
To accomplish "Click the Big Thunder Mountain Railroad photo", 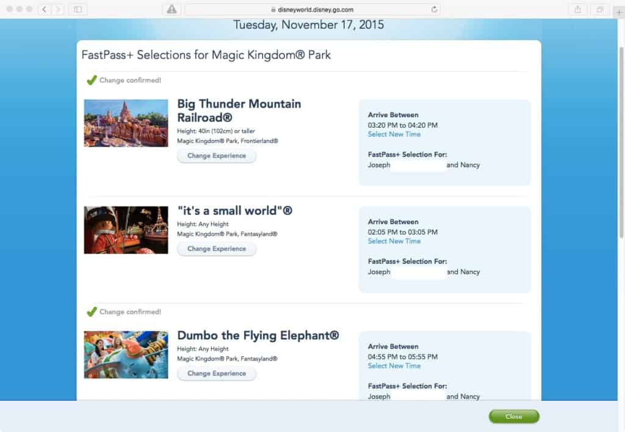I will (x=126, y=123).
